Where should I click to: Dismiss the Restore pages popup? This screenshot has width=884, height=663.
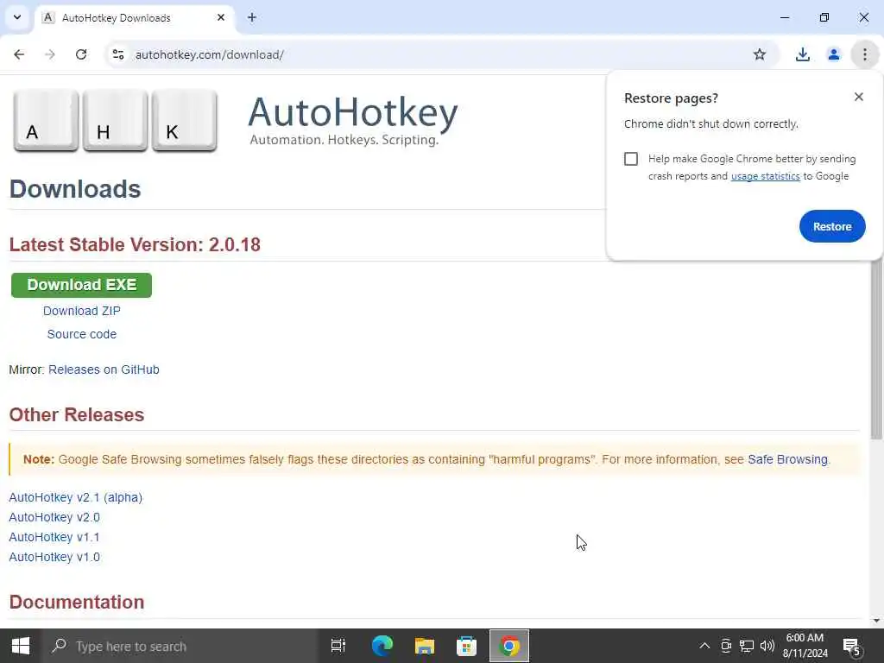tap(859, 97)
